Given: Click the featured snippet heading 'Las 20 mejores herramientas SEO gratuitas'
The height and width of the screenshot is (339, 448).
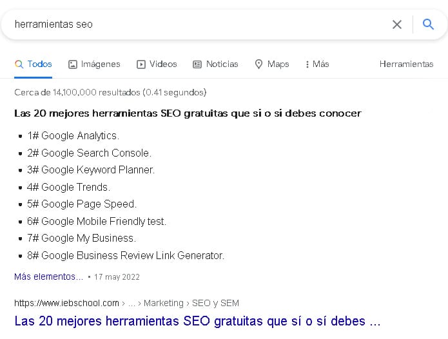Looking at the screenshot, I should coord(188,113).
